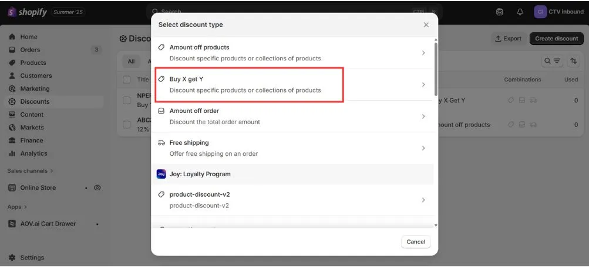
Task: Click chevron on Amount off products row
Action: 423,53
